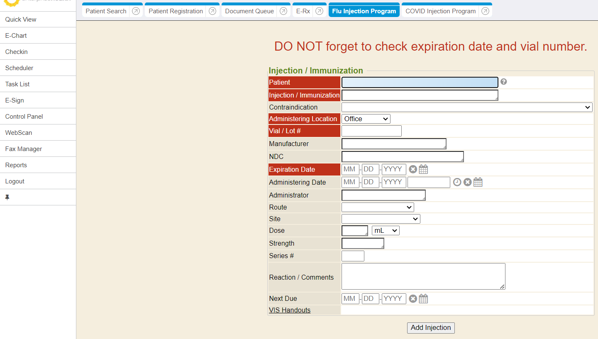Open the Expiration Date calendar picker

[x=423, y=169]
